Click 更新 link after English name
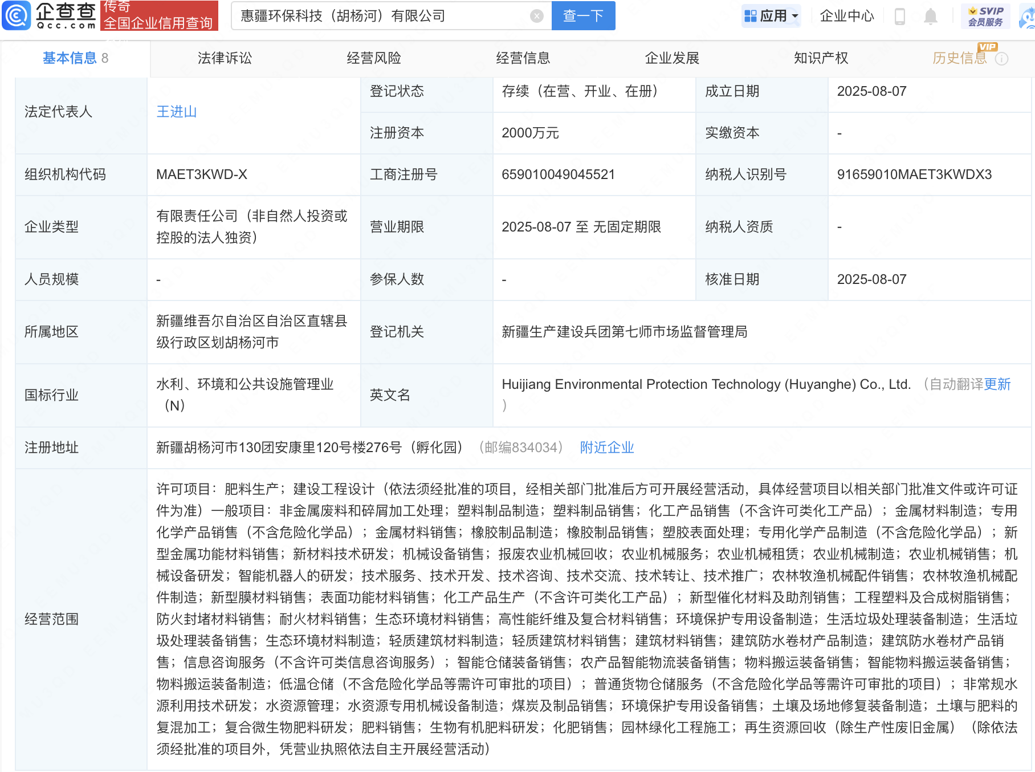 [997, 384]
